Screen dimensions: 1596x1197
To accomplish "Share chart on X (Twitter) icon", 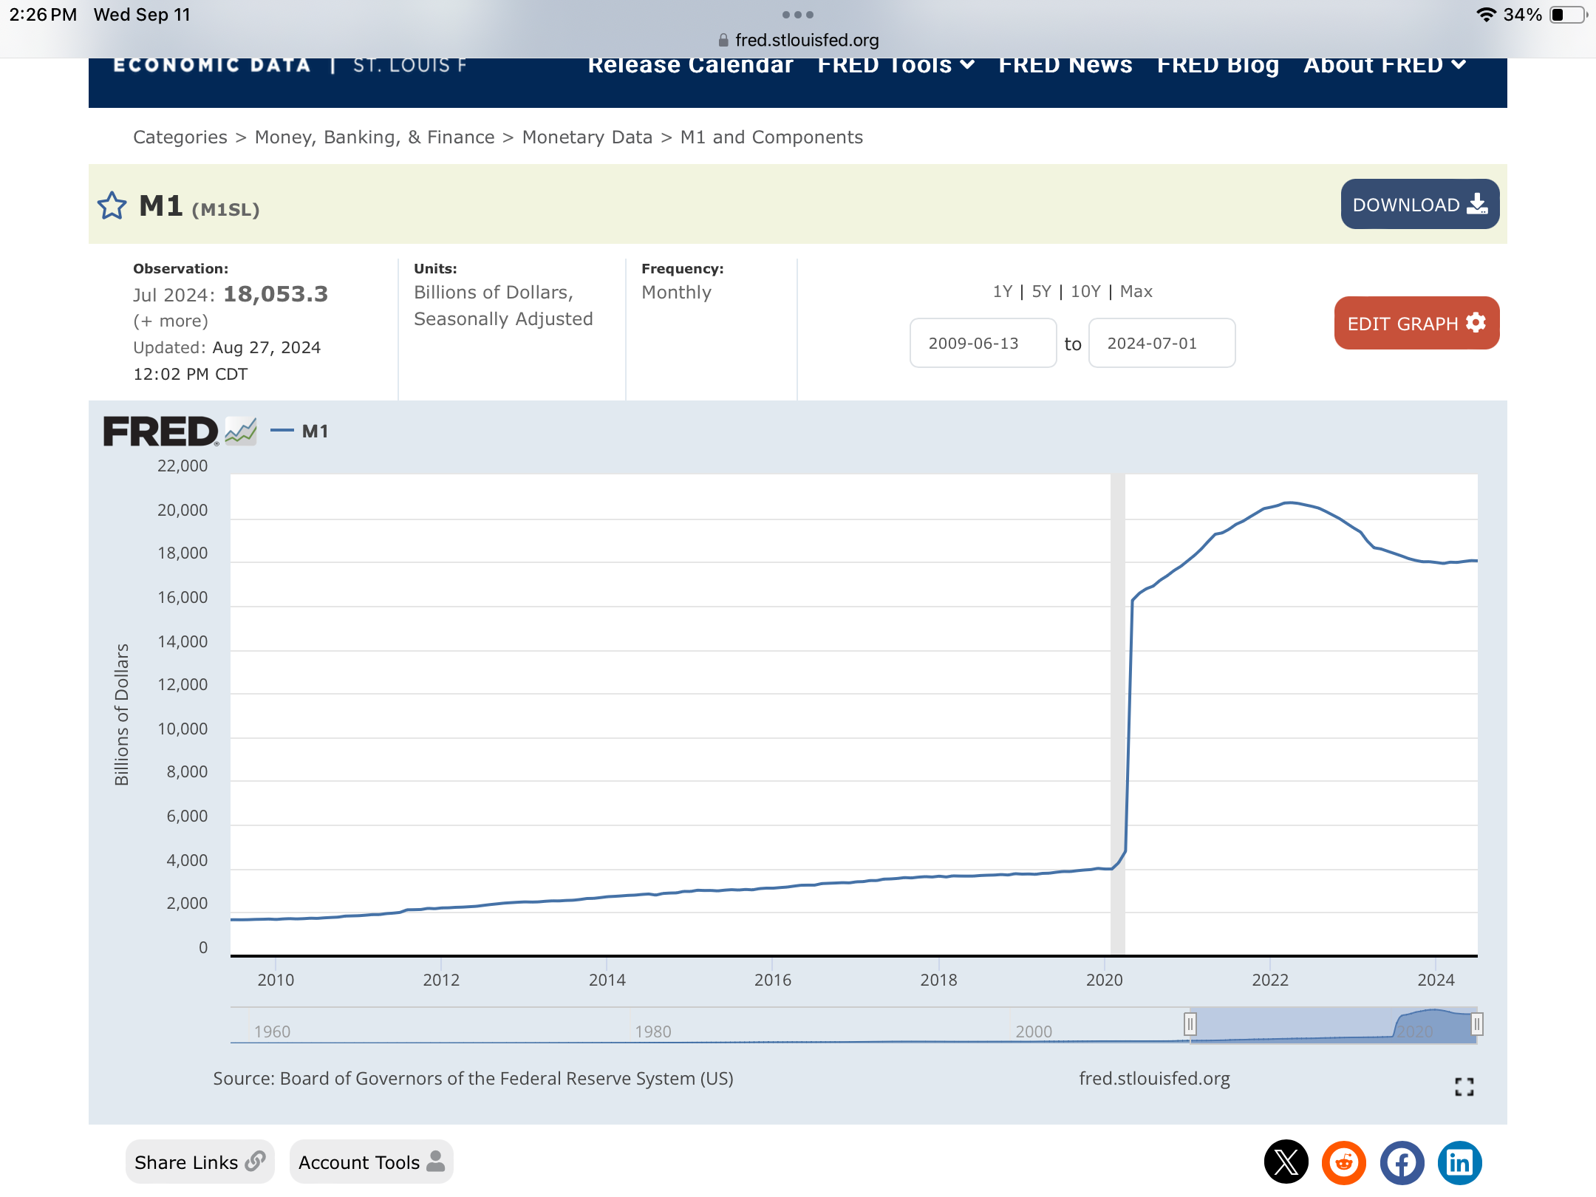I will 1286,1162.
